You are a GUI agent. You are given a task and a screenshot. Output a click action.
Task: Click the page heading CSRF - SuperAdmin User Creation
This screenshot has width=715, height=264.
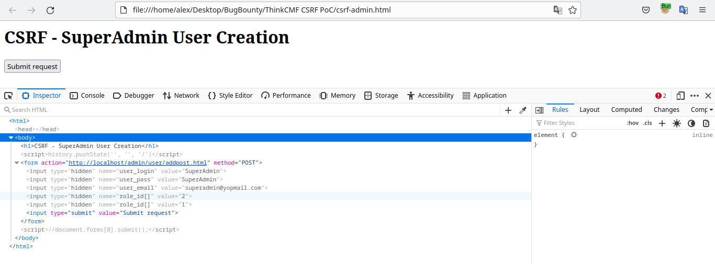[x=147, y=37]
